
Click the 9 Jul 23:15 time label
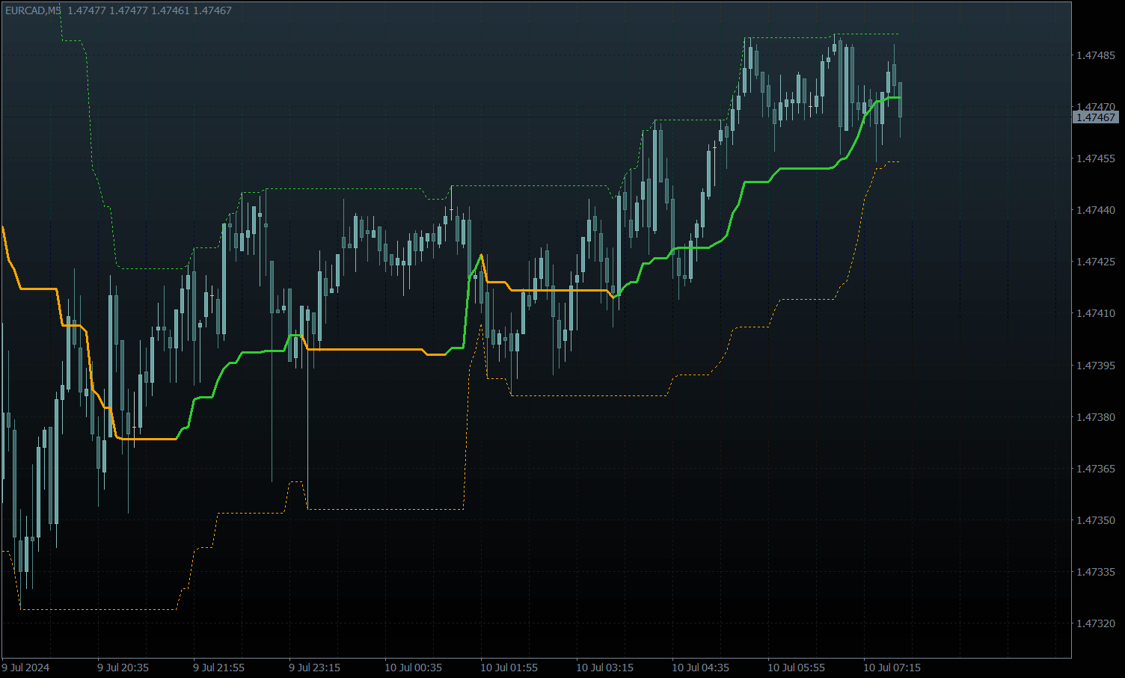pos(314,668)
